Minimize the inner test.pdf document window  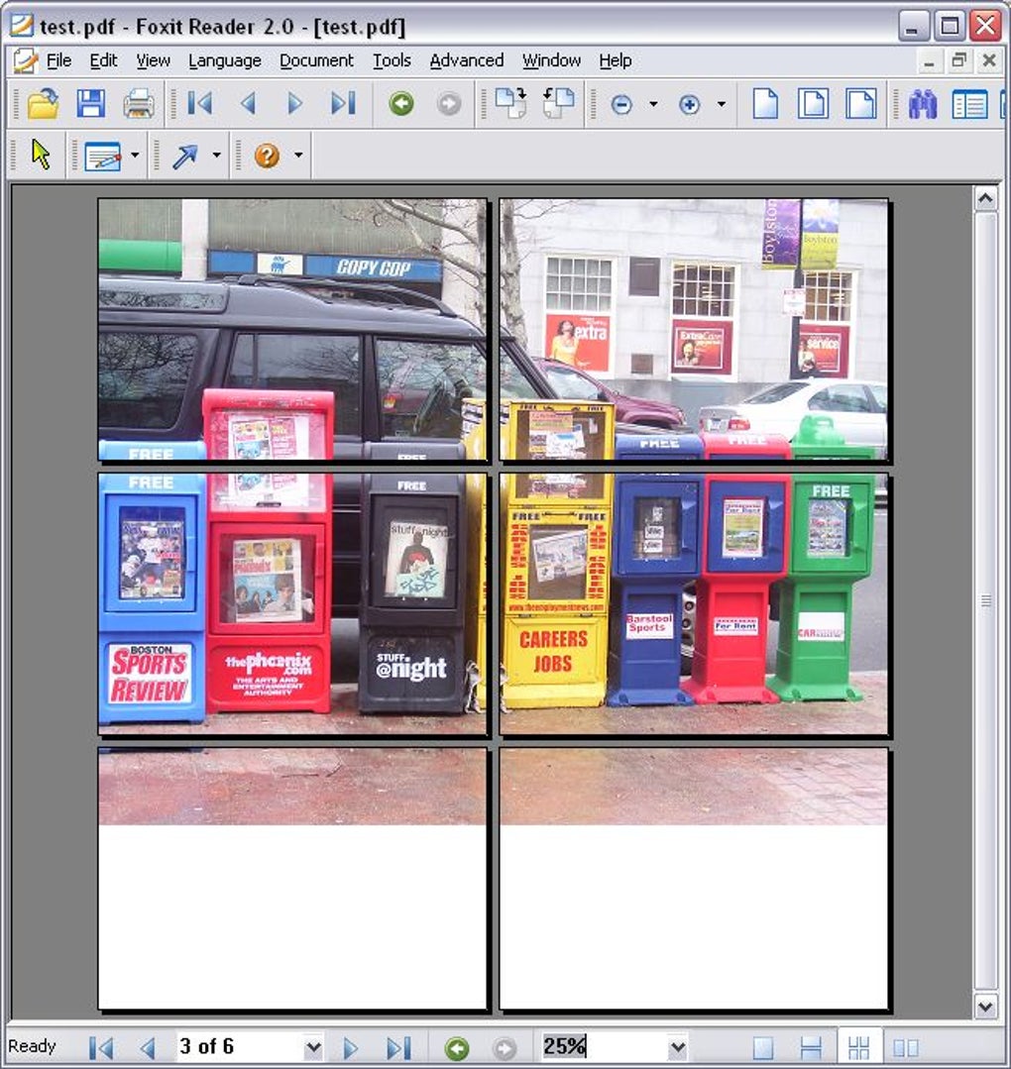[x=929, y=61]
